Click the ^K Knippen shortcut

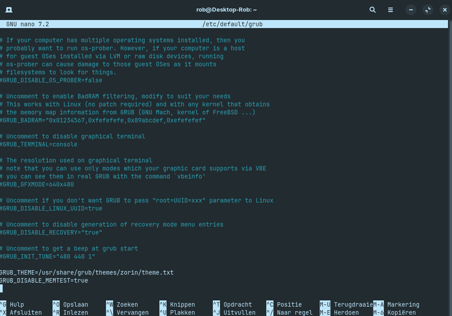click(177, 305)
